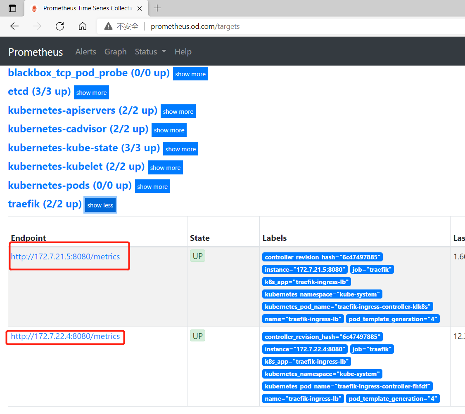Expand etcd targets with show more
The width and height of the screenshot is (465, 414).
pyautogui.click(x=91, y=92)
